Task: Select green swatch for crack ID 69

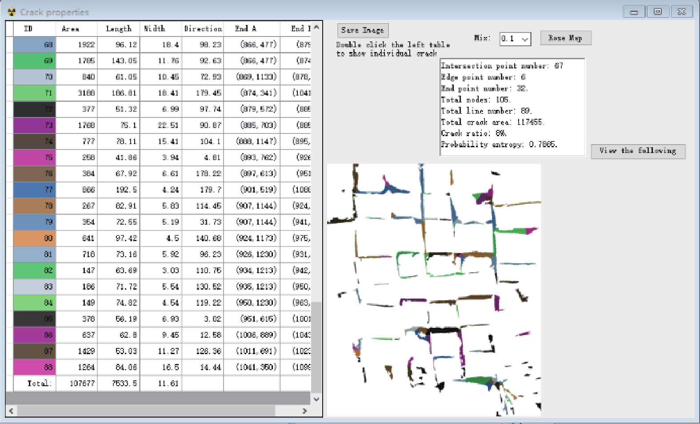Action: [35, 61]
